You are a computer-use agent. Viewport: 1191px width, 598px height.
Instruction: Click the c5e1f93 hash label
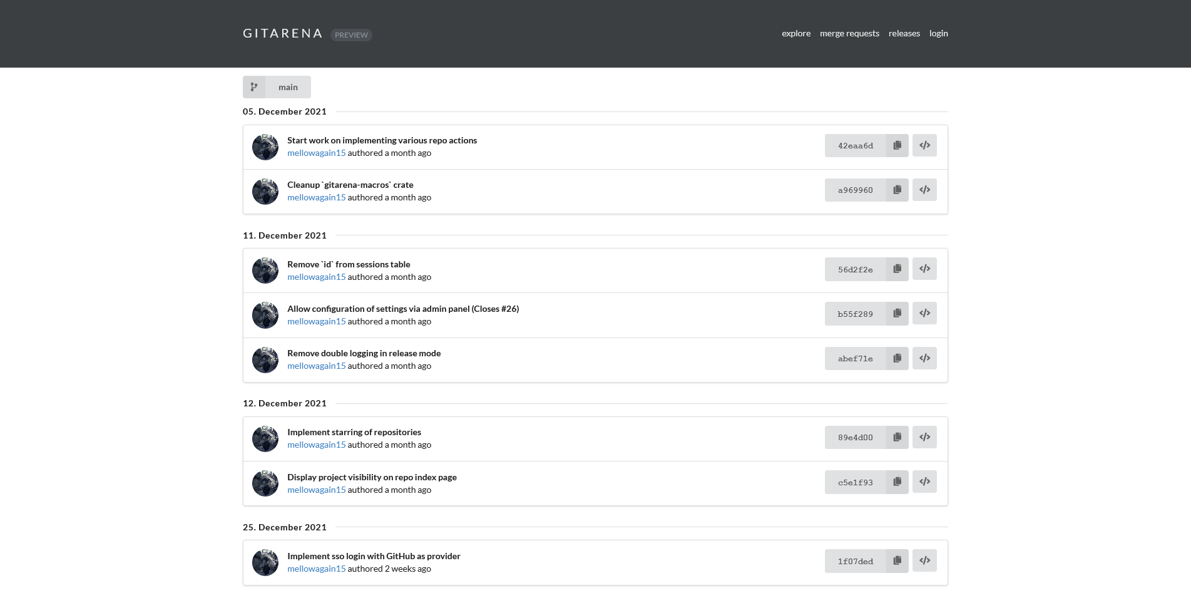click(x=856, y=482)
